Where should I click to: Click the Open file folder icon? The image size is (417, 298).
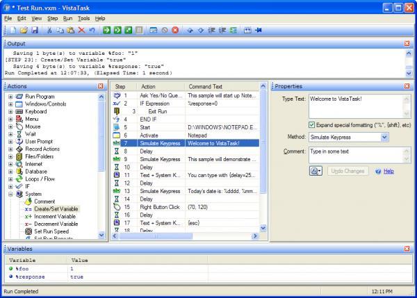[x=23, y=31]
